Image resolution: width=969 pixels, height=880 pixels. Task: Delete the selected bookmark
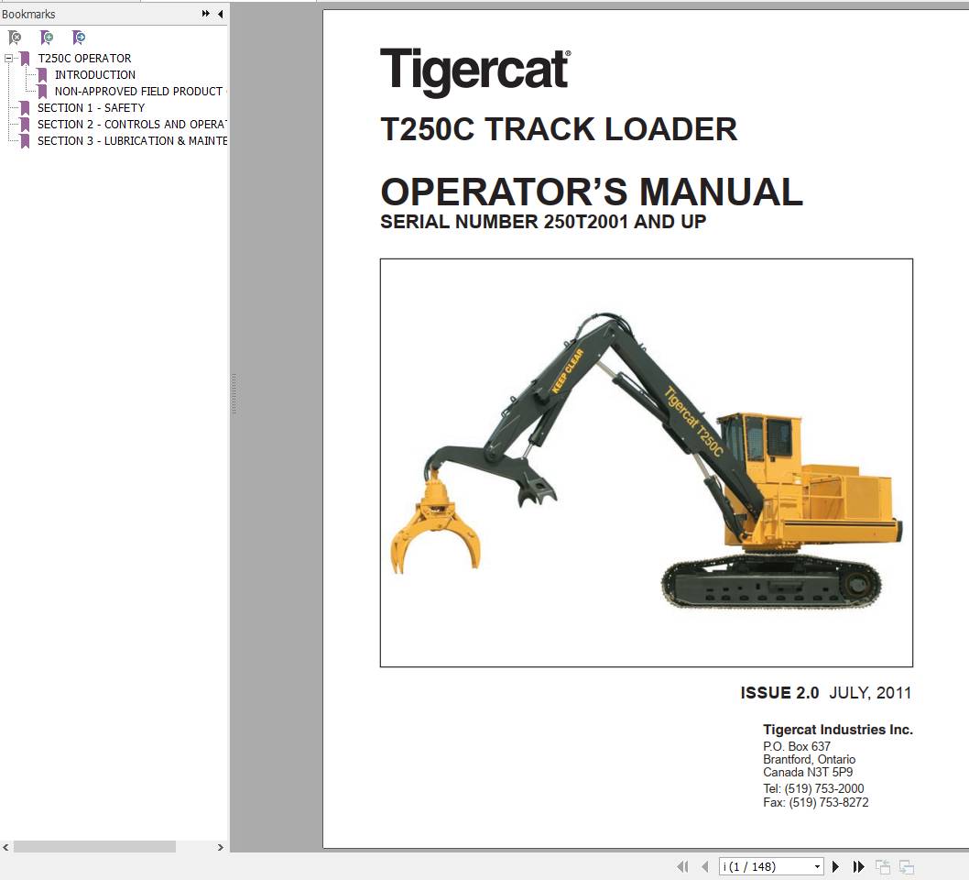(15, 38)
